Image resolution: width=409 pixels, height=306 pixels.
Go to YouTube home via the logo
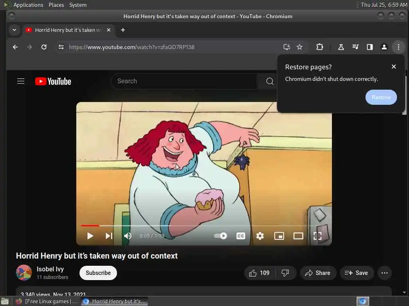(53, 81)
